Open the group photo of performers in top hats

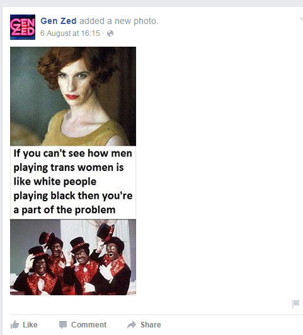click(x=73, y=257)
